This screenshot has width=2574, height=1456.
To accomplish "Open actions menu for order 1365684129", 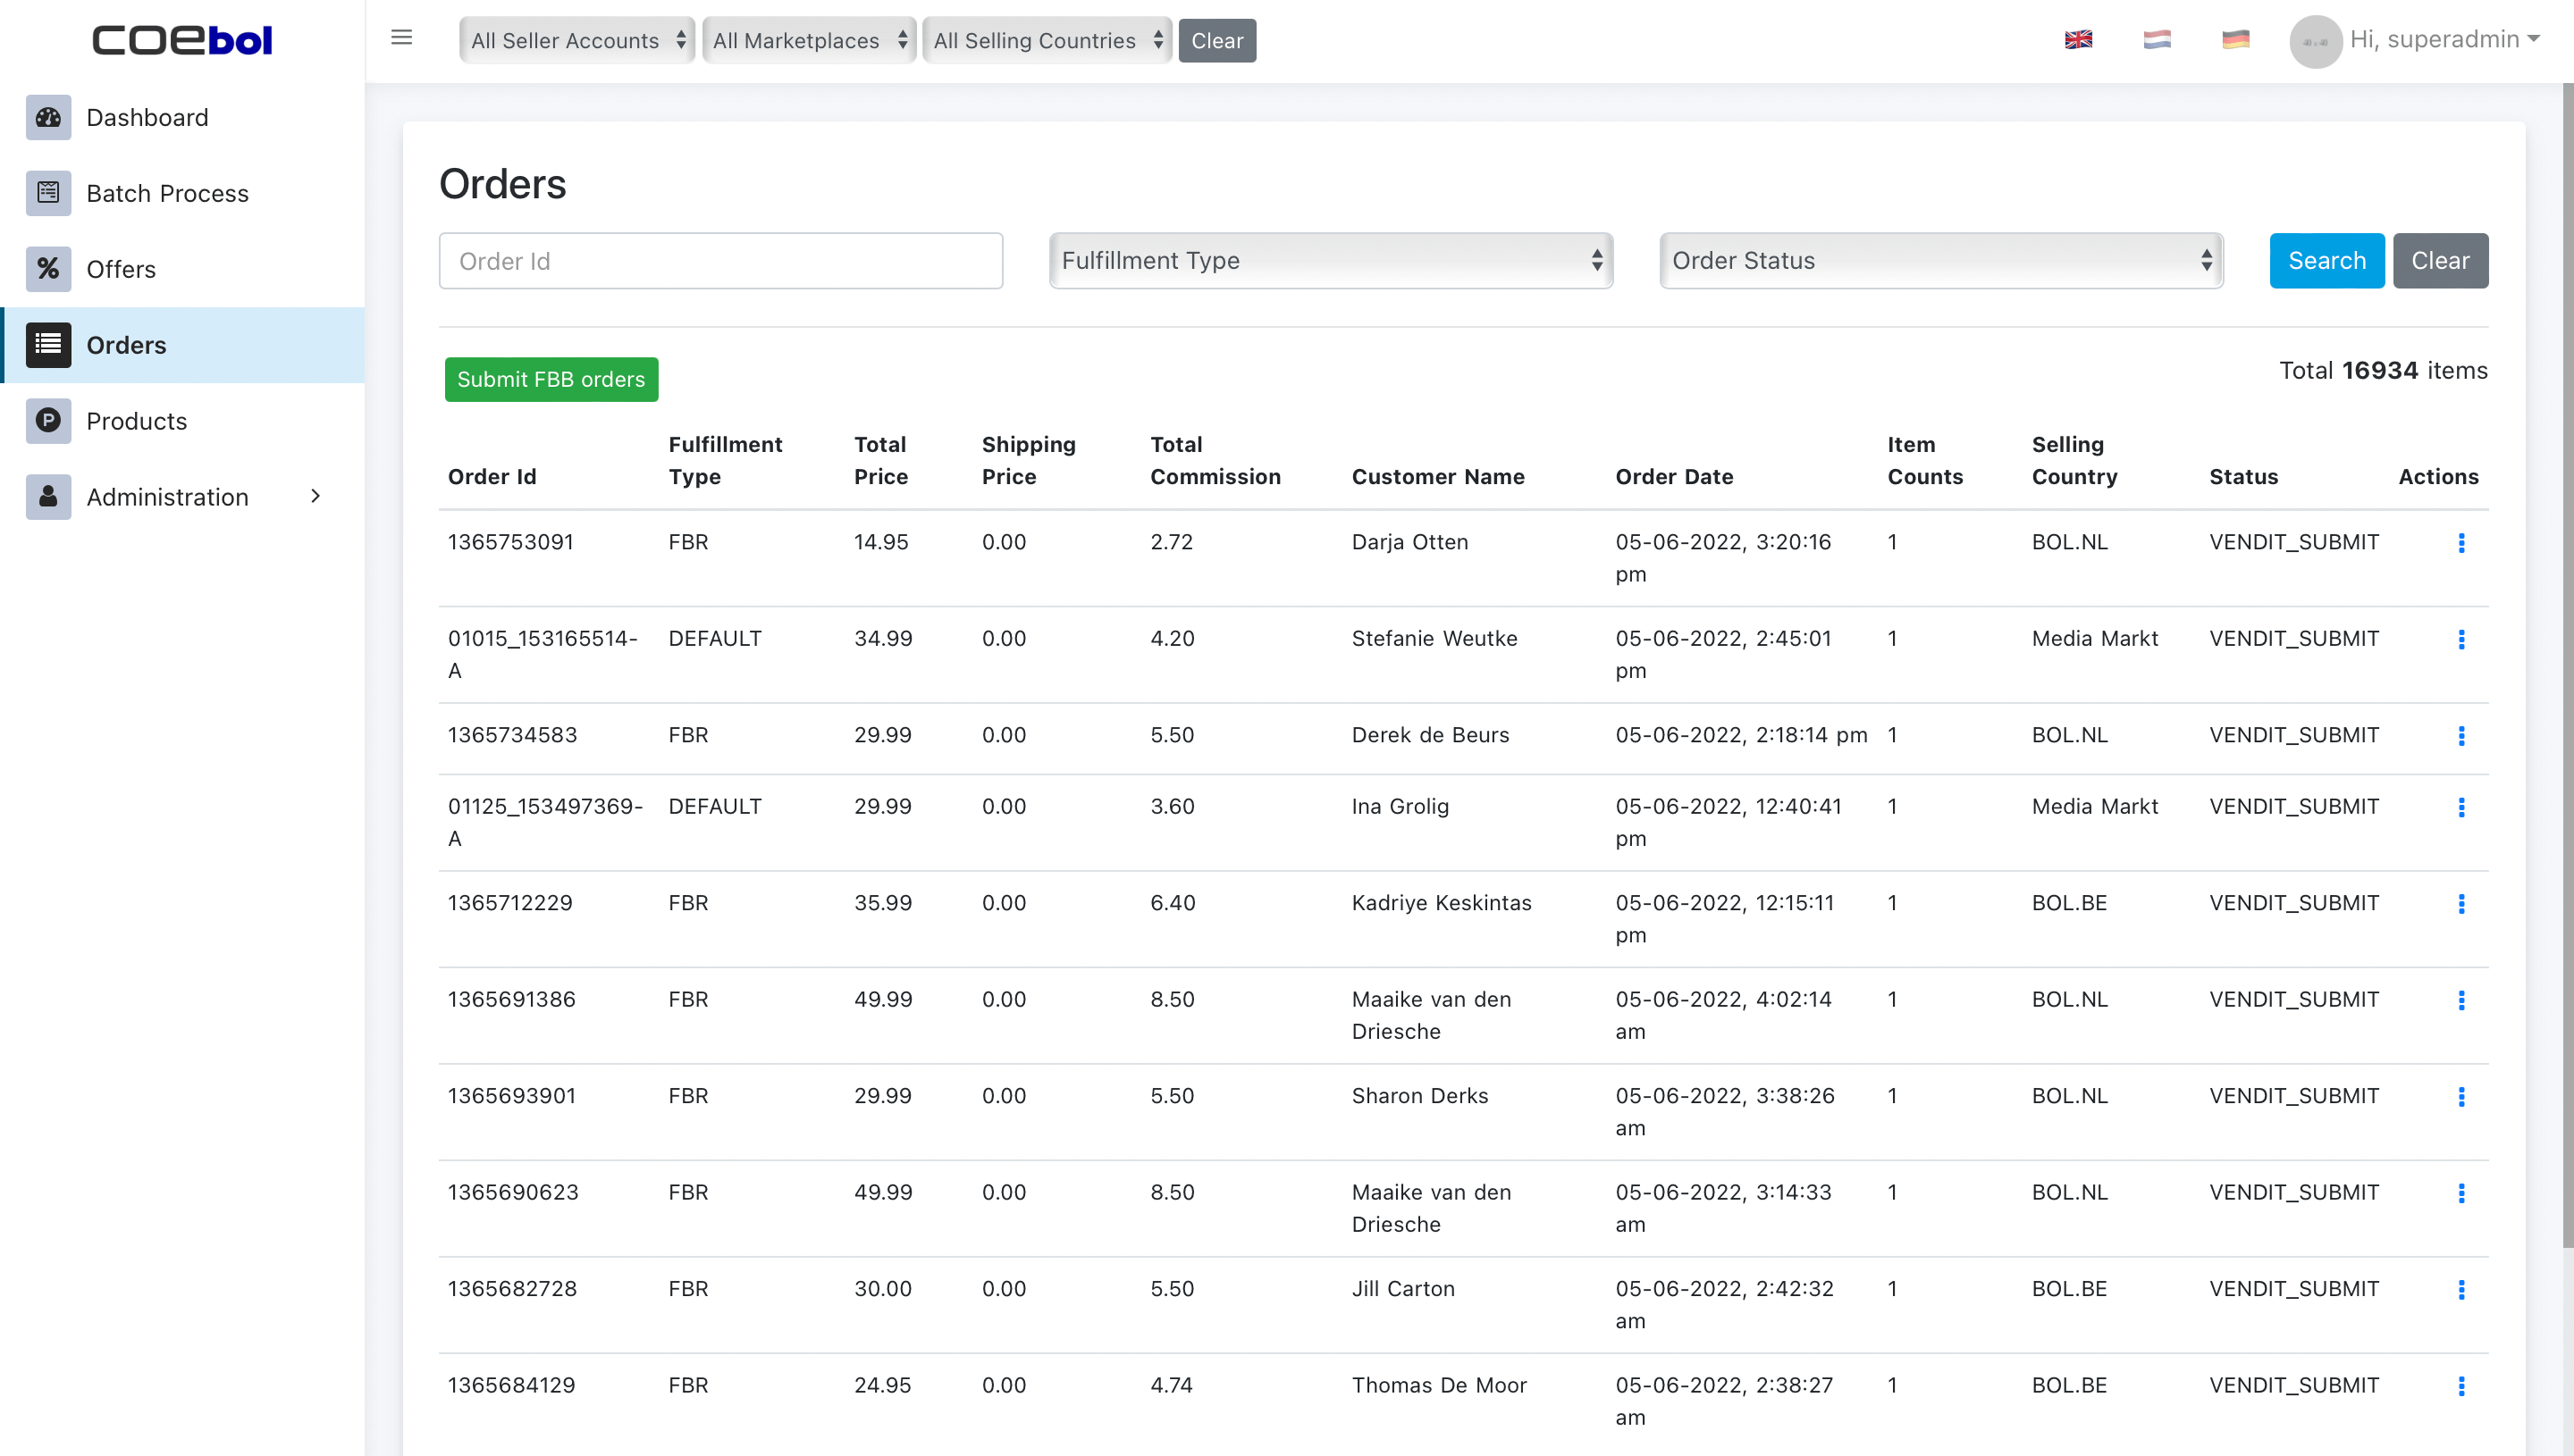I will (x=2461, y=1386).
